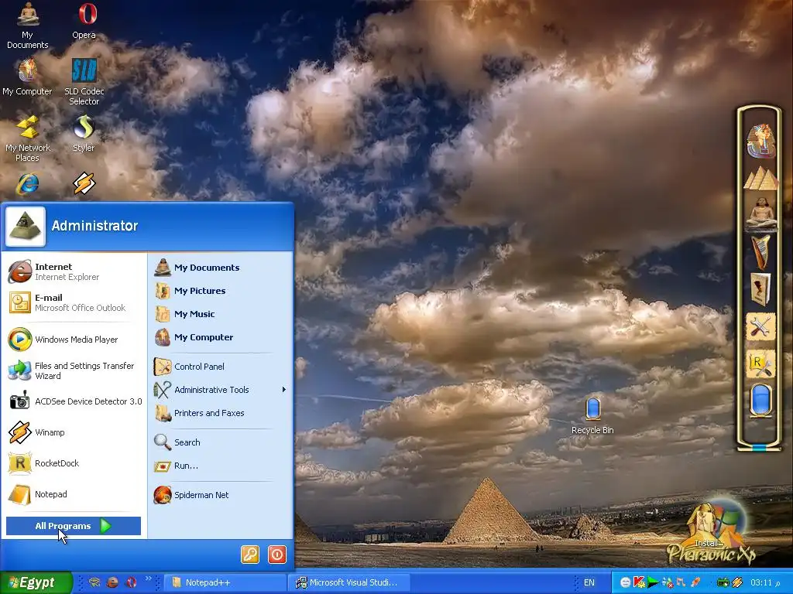Click the green arrow tray icon
The height and width of the screenshot is (594, 793).
point(653,582)
